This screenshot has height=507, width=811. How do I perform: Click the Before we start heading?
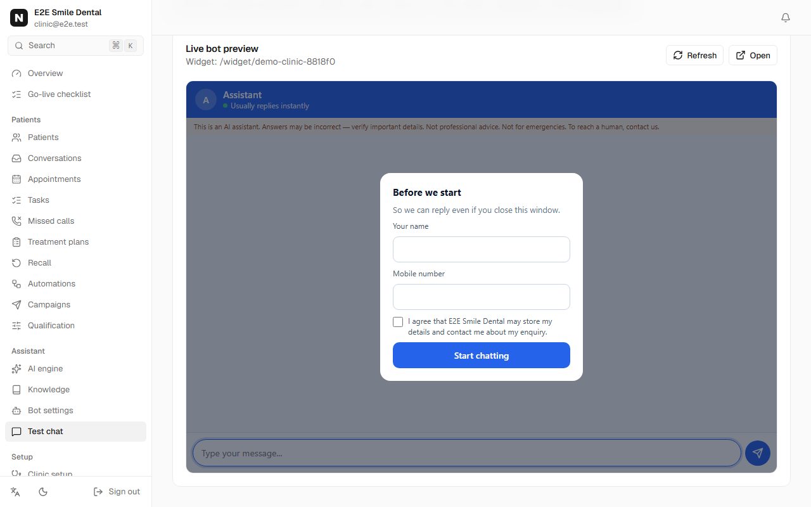click(x=427, y=193)
